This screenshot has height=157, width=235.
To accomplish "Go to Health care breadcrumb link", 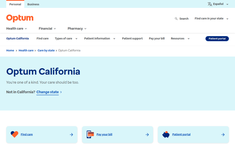I will [x=26, y=51].
